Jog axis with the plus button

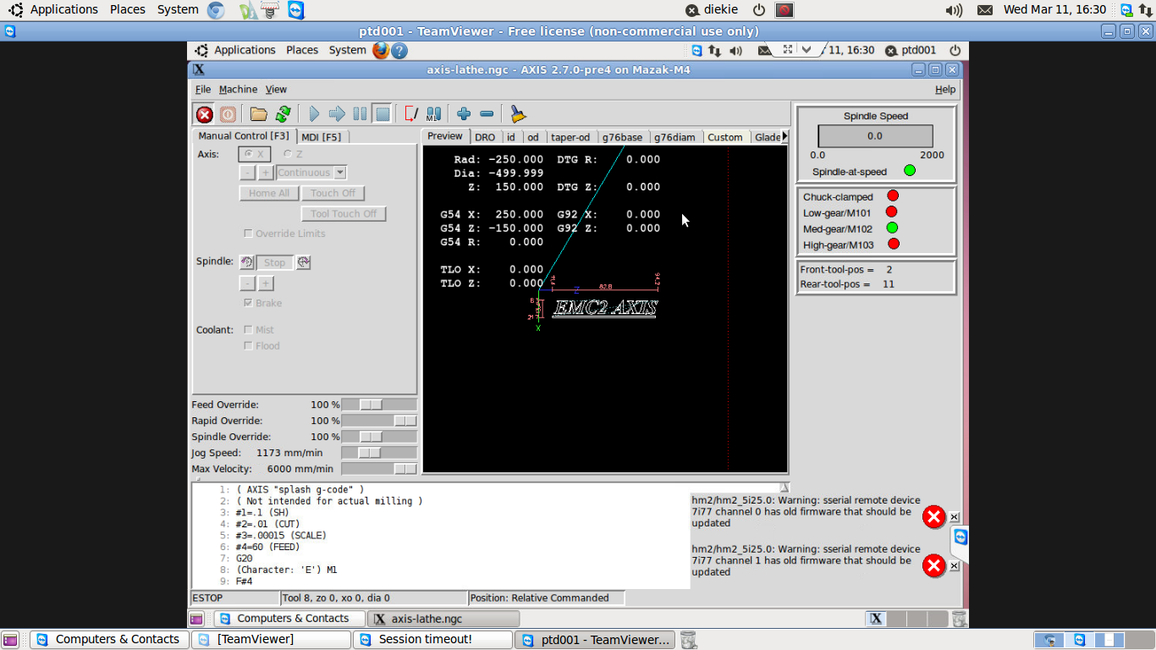coord(265,173)
